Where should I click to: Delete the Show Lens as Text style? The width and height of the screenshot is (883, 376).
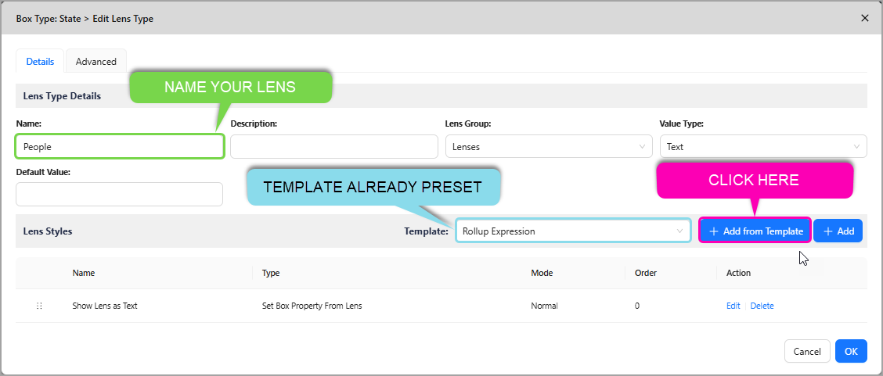(x=762, y=306)
